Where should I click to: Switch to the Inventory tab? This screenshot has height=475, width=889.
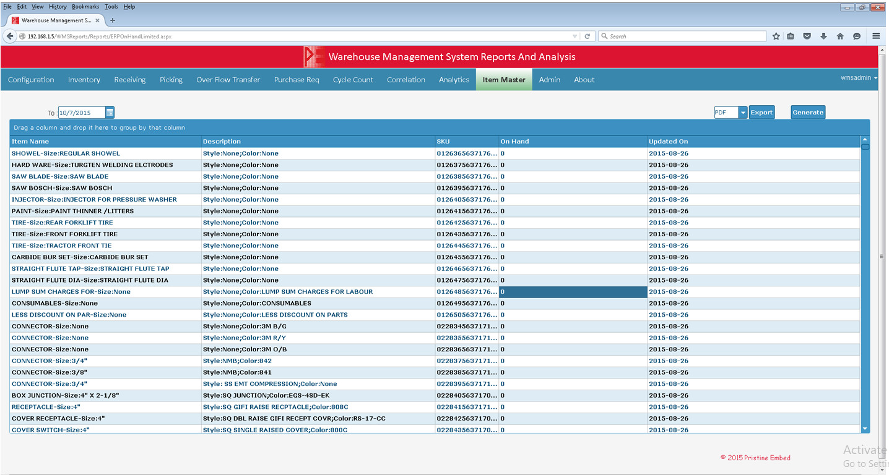pos(84,80)
